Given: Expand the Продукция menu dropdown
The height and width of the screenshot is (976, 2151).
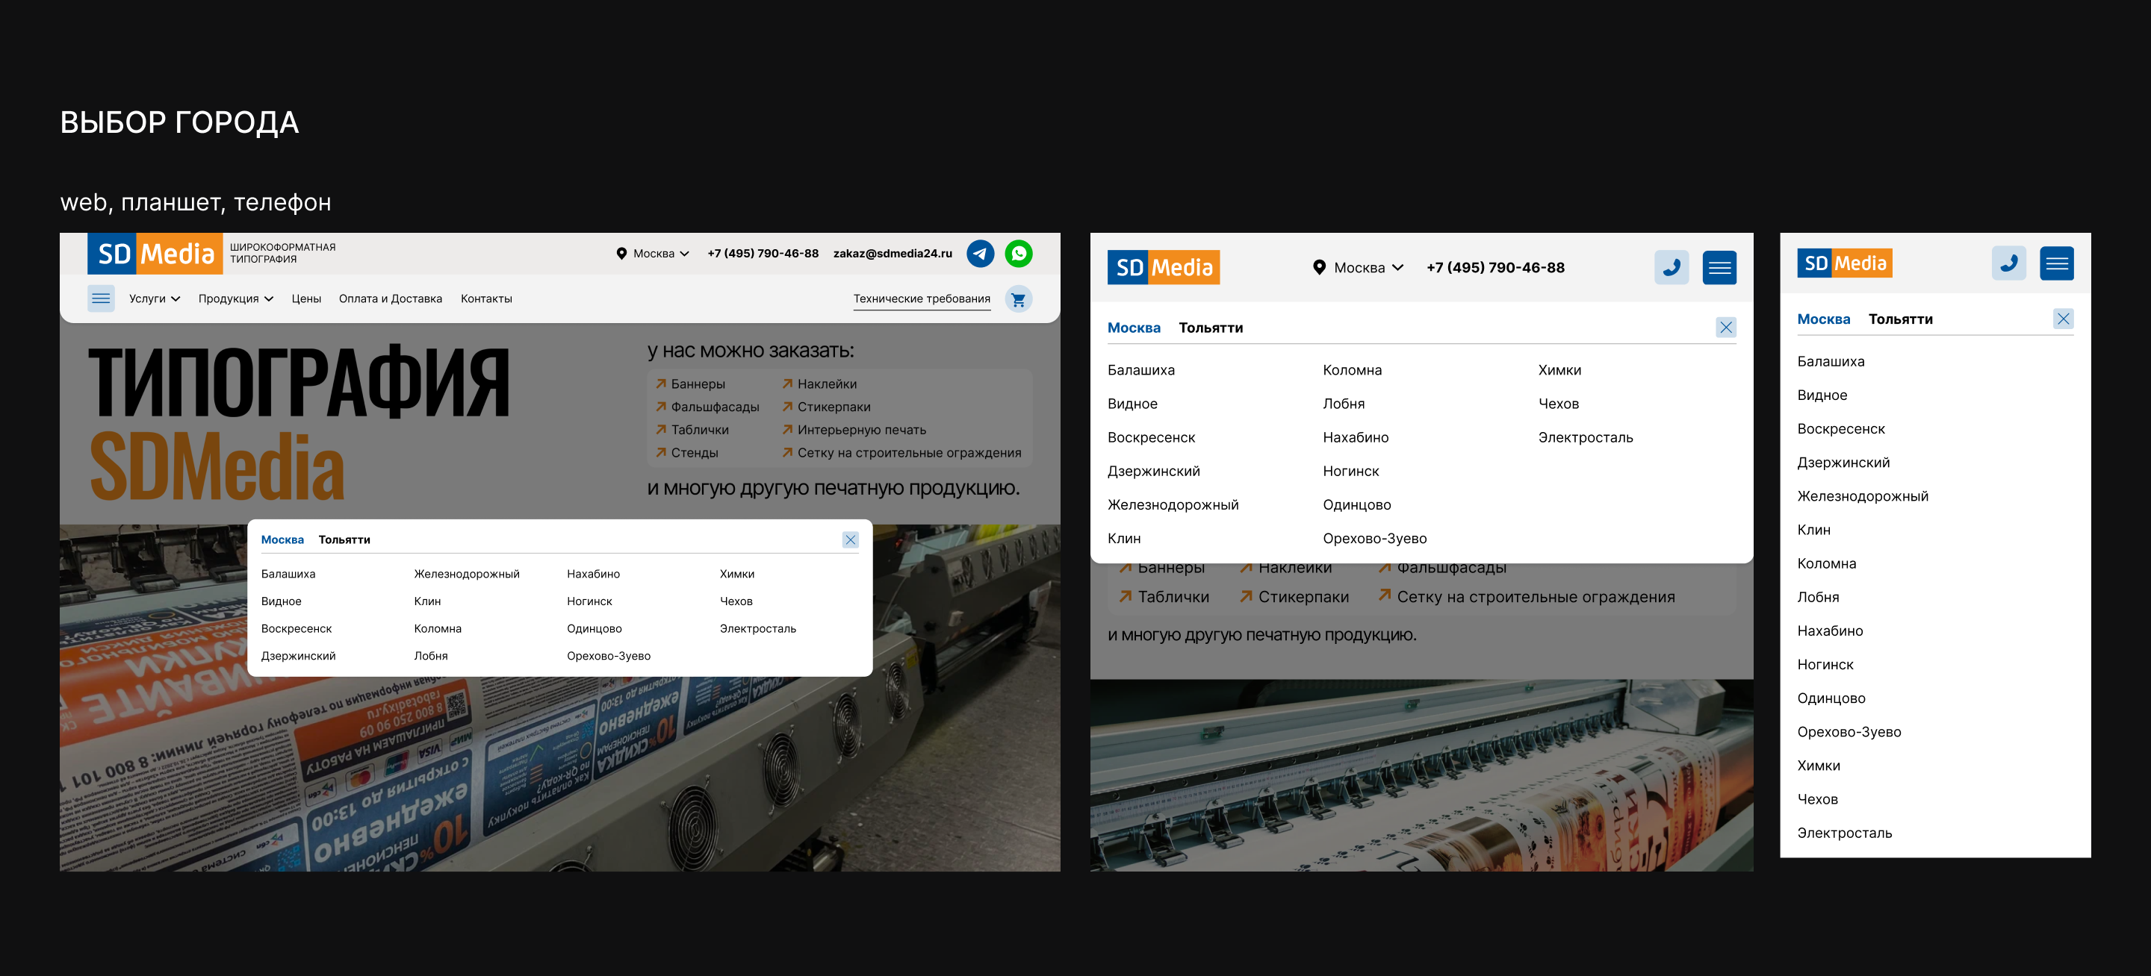Looking at the screenshot, I should [235, 298].
